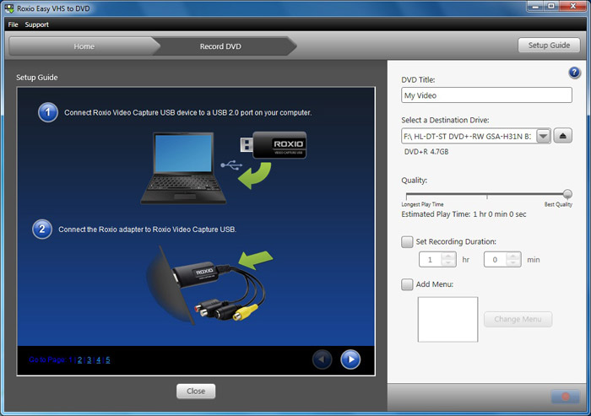Open the Support menu
591x416 pixels.
36,24
